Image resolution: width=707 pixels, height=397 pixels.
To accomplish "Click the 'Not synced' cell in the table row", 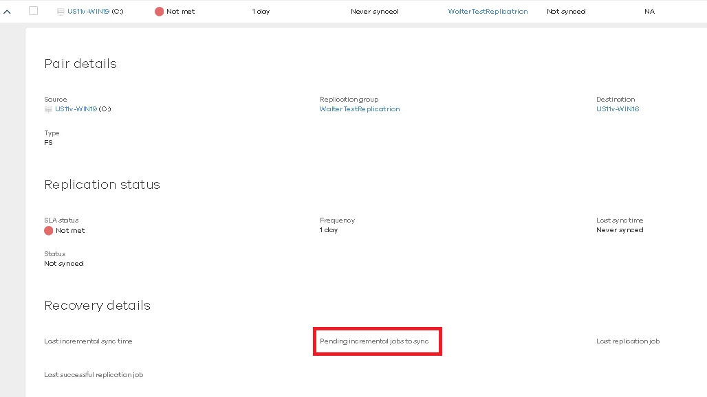I will (566, 11).
